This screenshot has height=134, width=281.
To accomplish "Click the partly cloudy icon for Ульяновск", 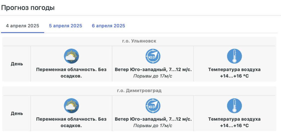I will coord(71,56).
